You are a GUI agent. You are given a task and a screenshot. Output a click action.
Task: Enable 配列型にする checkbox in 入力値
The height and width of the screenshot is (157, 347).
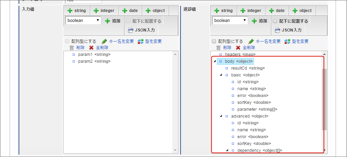click(x=67, y=41)
